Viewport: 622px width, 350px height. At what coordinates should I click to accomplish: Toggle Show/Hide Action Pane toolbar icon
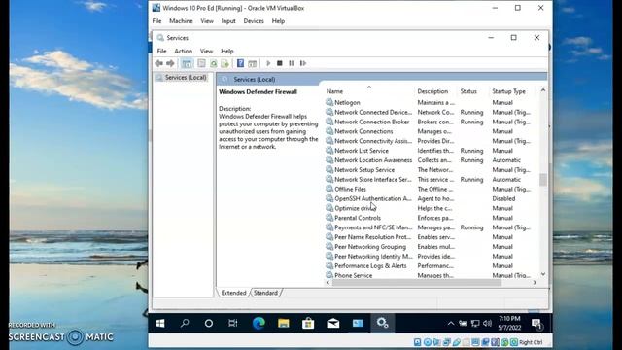click(253, 63)
